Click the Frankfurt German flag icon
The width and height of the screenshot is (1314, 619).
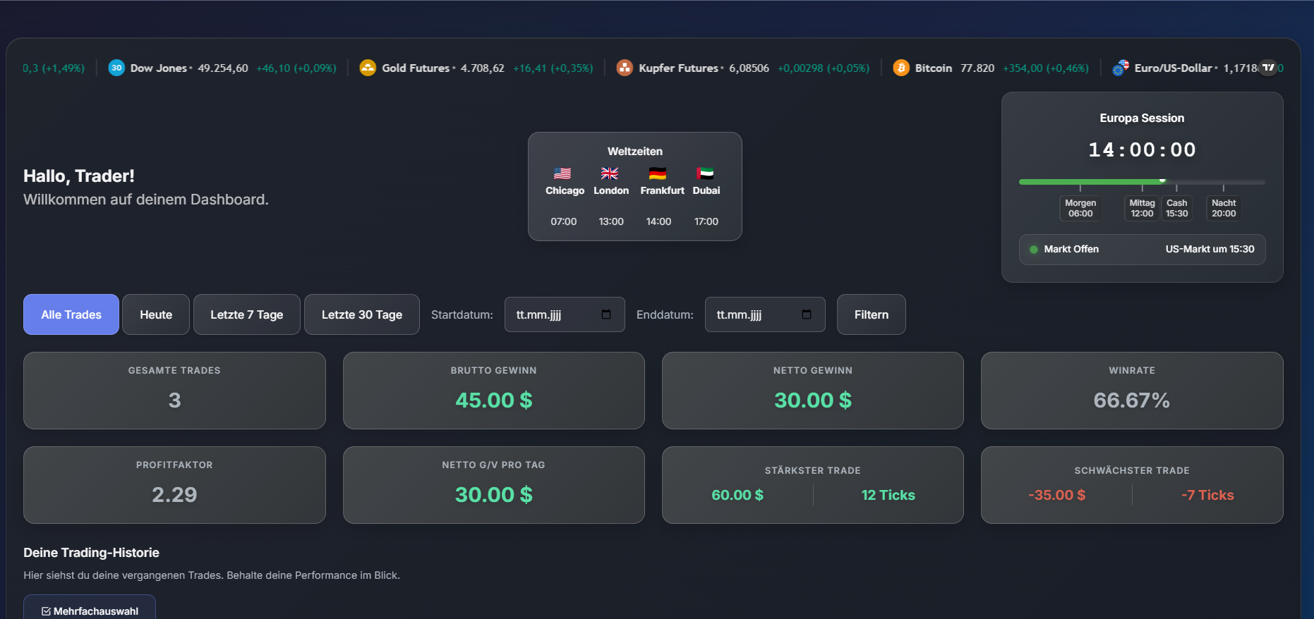pyautogui.click(x=658, y=173)
